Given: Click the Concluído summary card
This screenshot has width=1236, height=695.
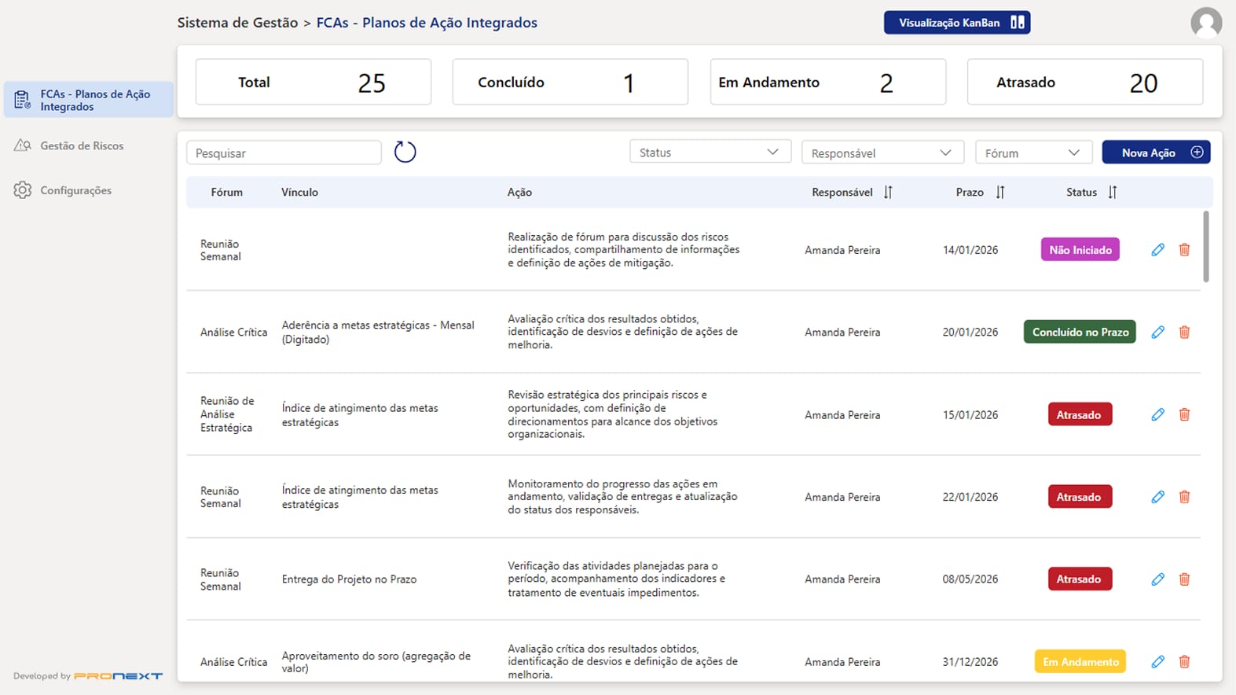Looking at the screenshot, I should (570, 82).
